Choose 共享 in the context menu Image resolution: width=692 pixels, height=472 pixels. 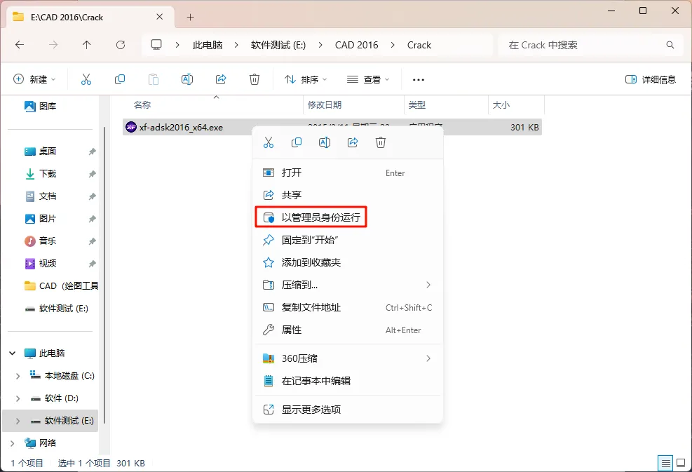point(348,195)
